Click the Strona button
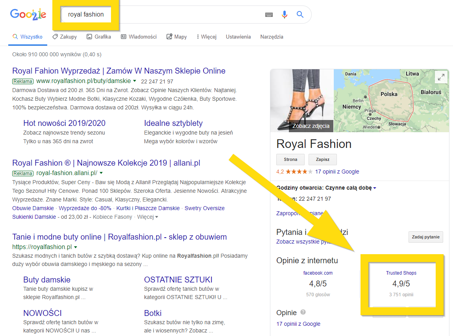Screen dimensions: 453x336 [x=290, y=159]
